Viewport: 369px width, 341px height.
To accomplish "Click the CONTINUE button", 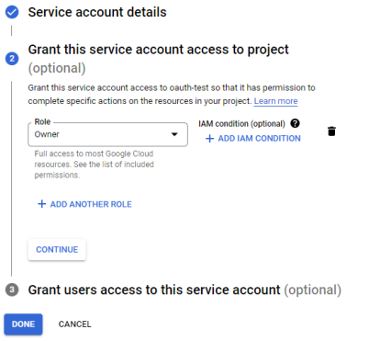I will pos(57,250).
